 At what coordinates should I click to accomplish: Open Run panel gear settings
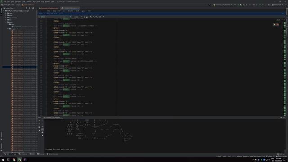[281, 117]
